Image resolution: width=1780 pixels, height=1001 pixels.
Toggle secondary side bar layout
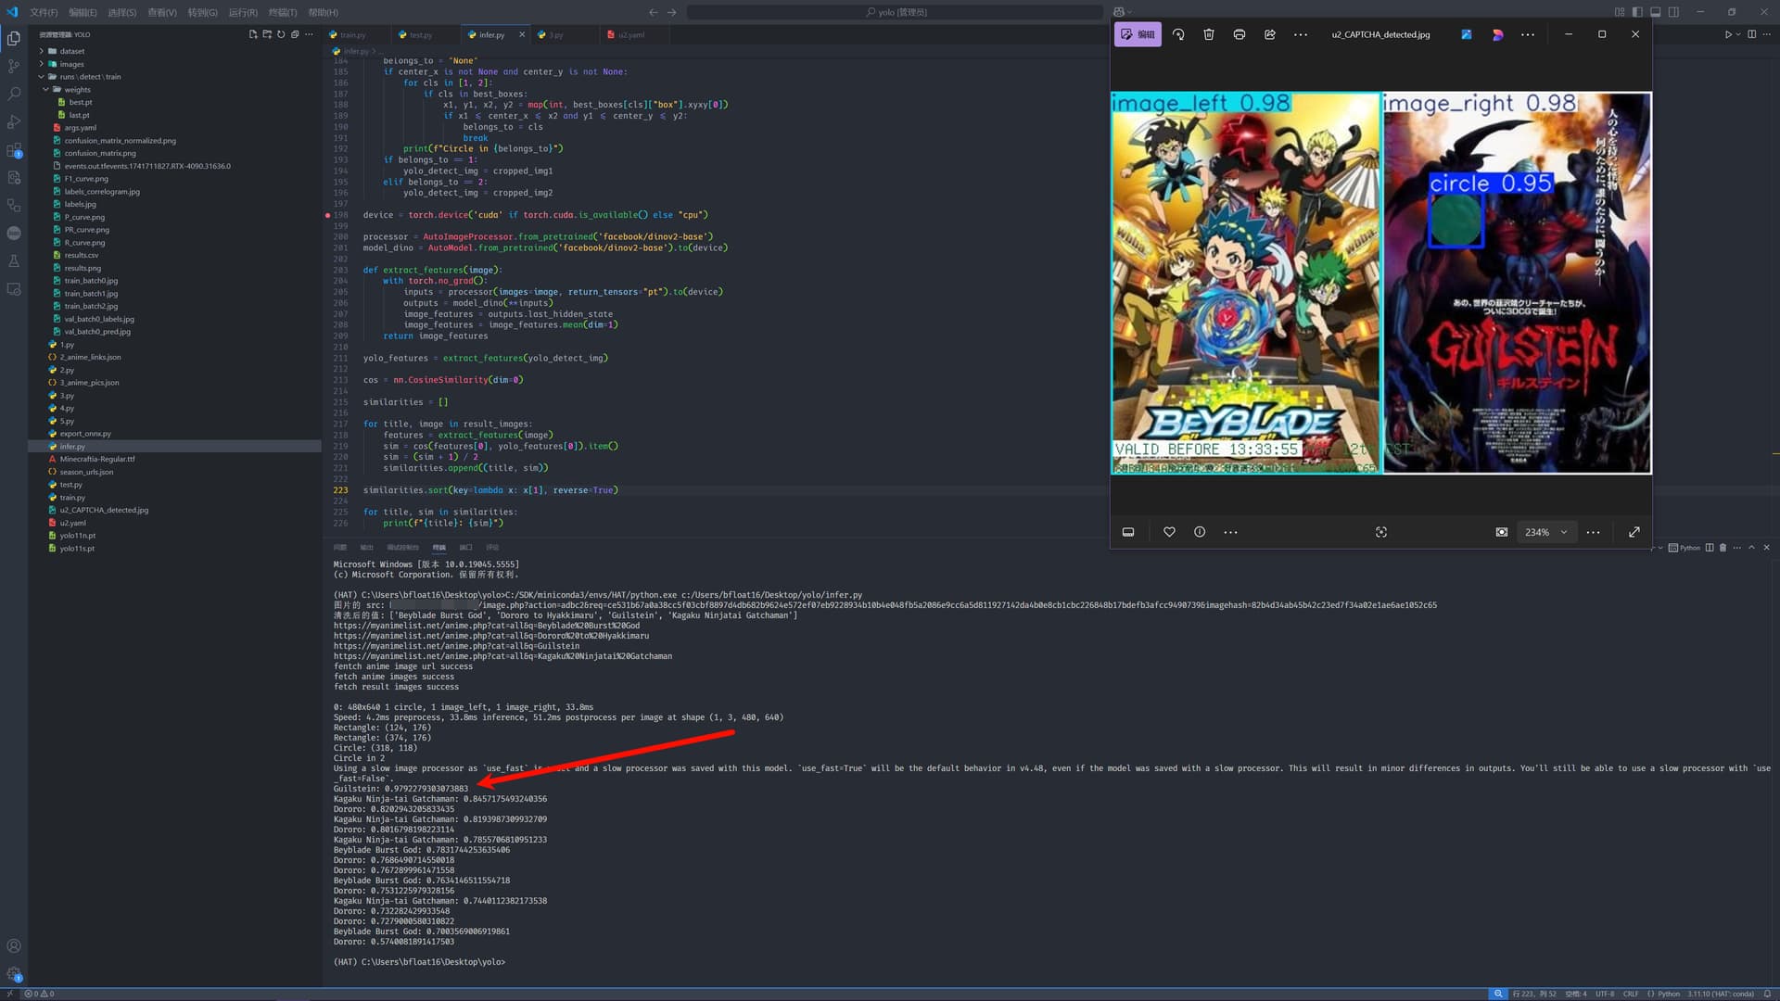point(1673,12)
